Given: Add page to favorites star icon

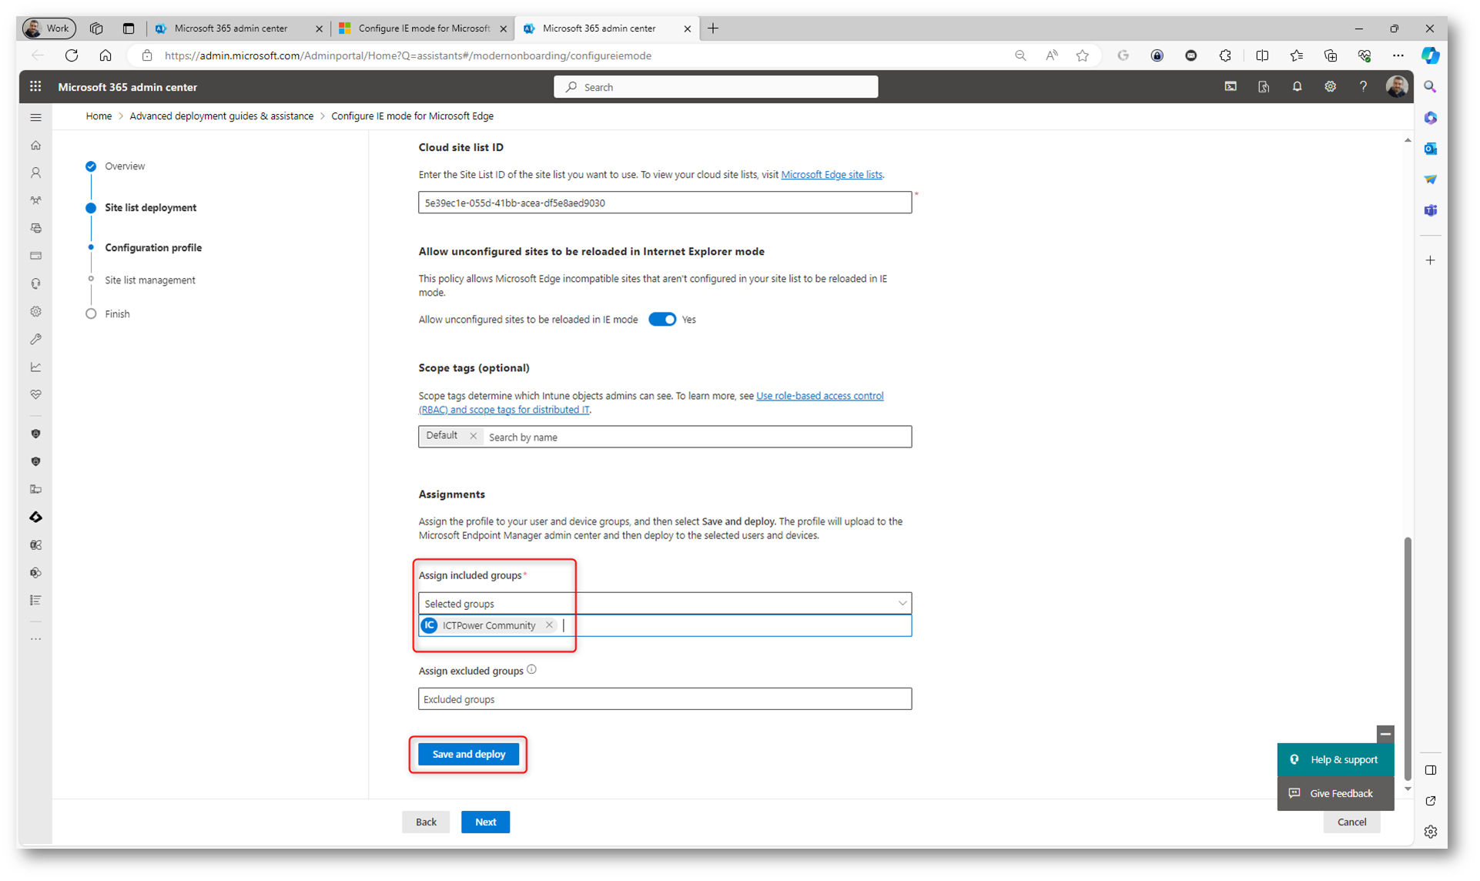Looking at the screenshot, I should pyautogui.click(x=1082, y=55).
